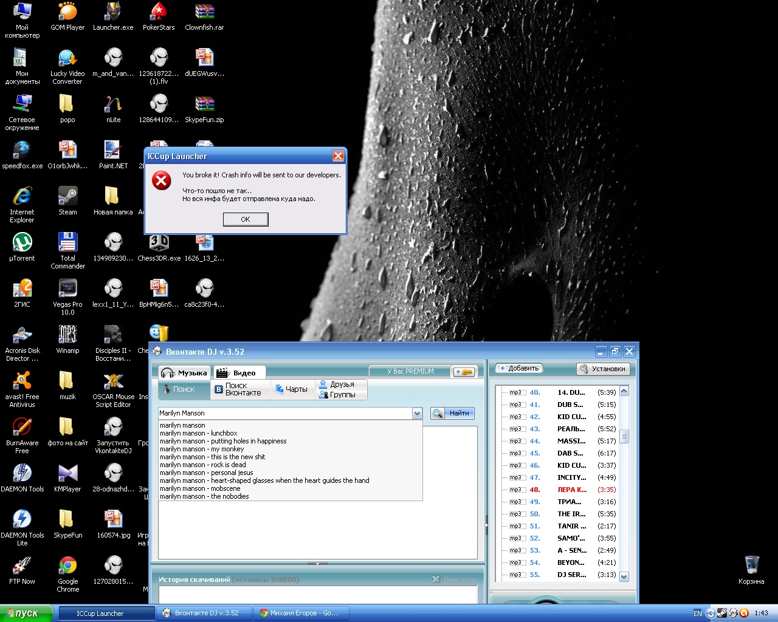Click the premium key-and-coins button in Вконтакте DJ

click(x=463, y=372)
